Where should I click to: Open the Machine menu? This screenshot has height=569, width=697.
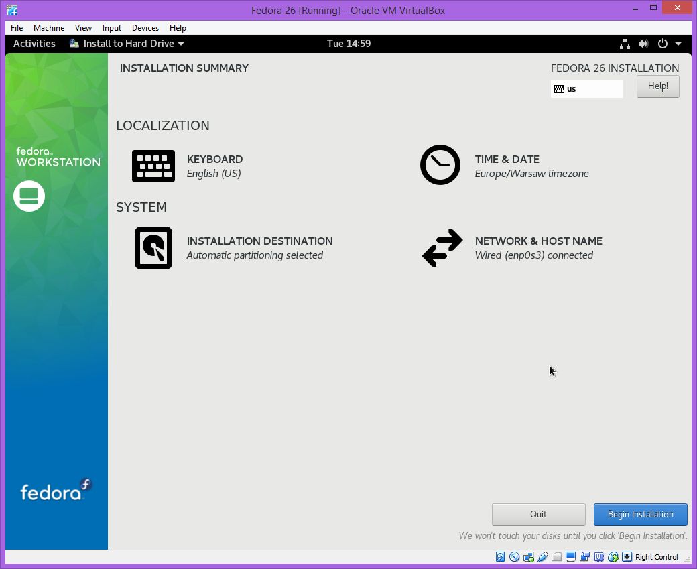coord(49,28)
